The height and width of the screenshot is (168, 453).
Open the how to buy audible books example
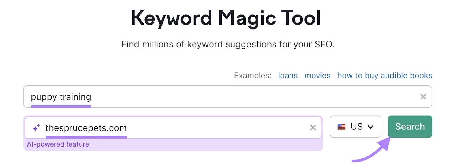pyautogui.click(x=384, y=76)
